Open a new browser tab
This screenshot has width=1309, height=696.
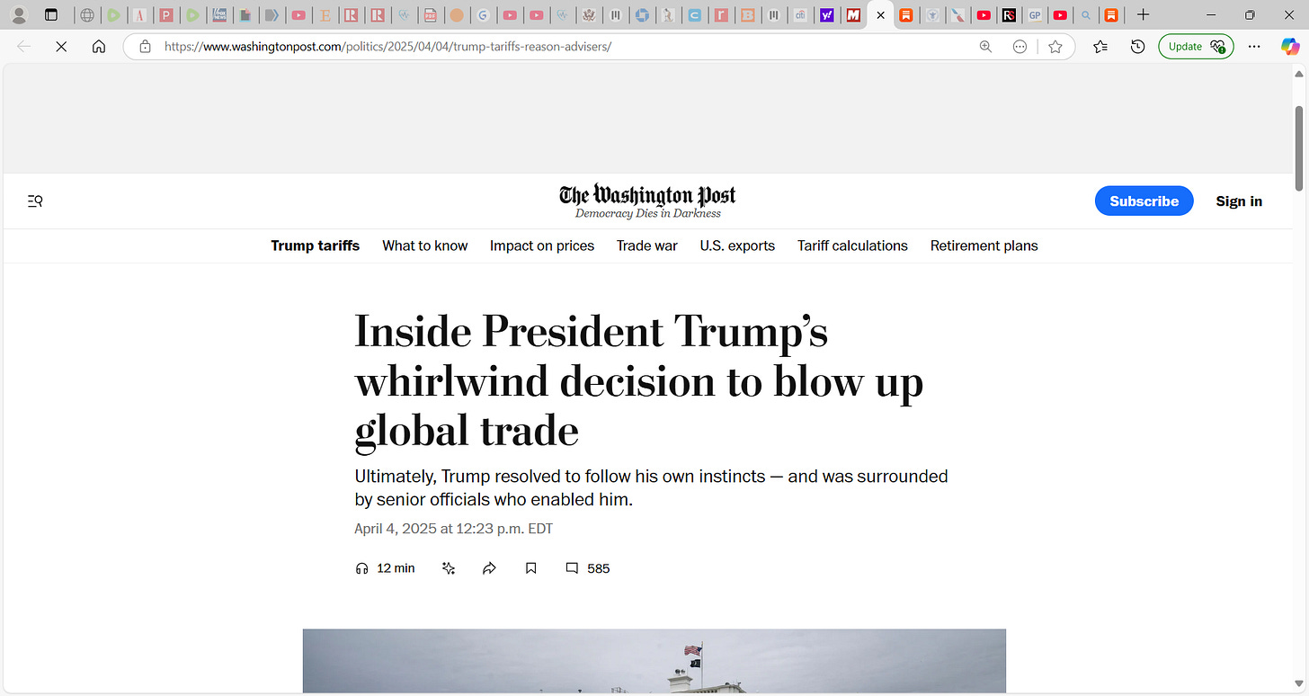click(1143, 15)
